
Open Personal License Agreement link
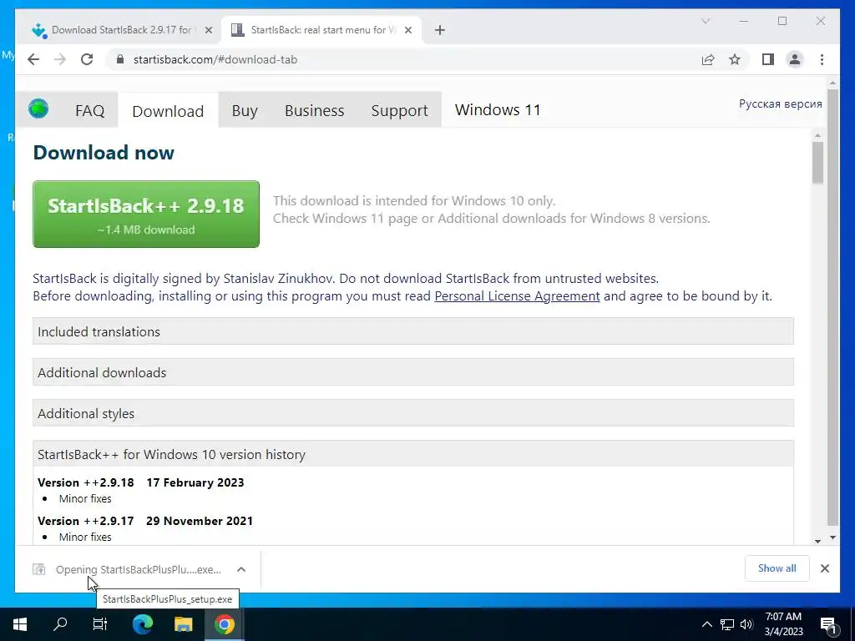click(517, 296)
